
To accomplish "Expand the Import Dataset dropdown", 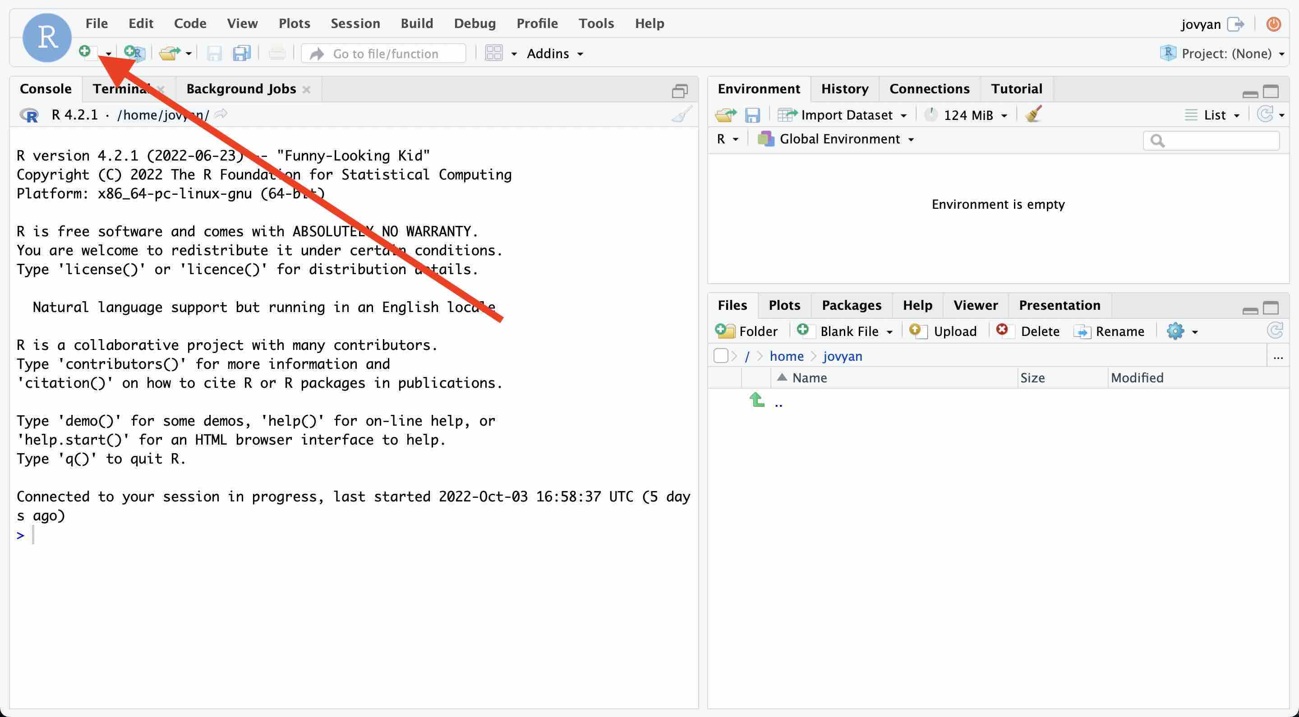I will (x=846, y=115).
